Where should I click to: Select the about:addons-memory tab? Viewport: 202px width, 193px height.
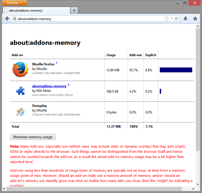coord(37,10)
